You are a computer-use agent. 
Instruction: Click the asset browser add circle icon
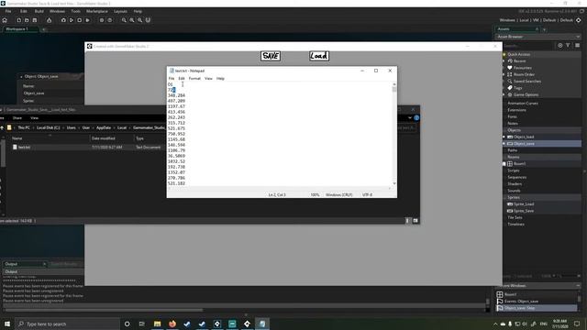point(560,45)
